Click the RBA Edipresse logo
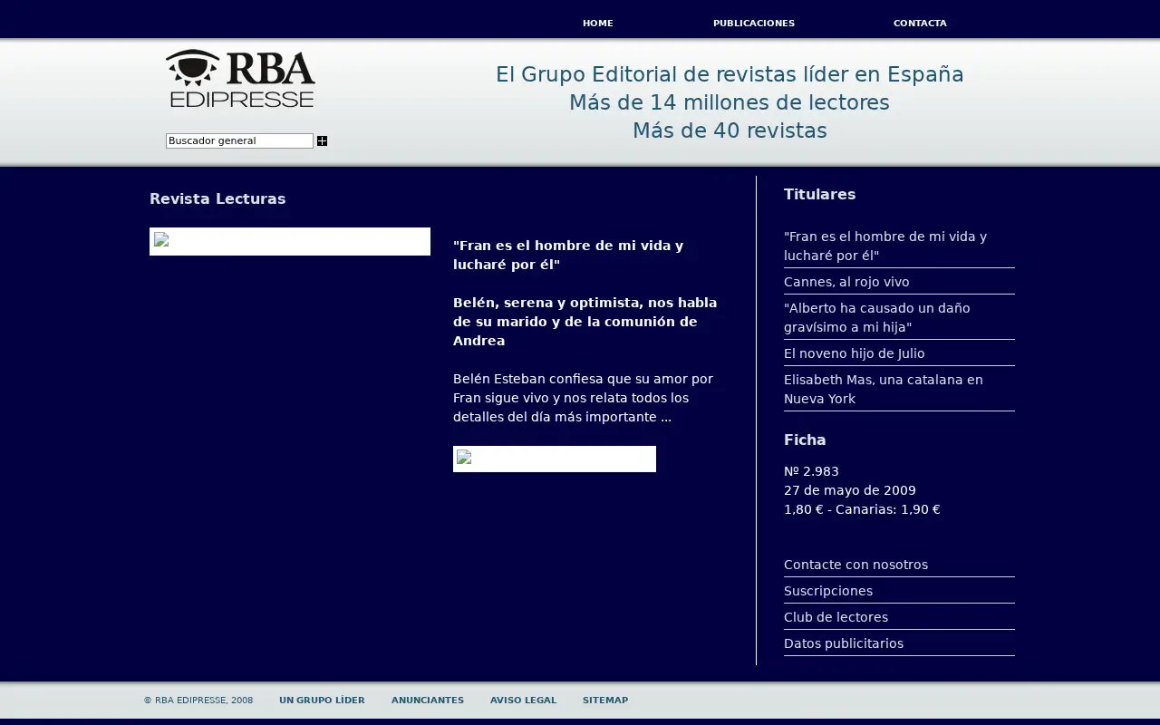The height and width of the screenshot is (725, 1160). 240,79
